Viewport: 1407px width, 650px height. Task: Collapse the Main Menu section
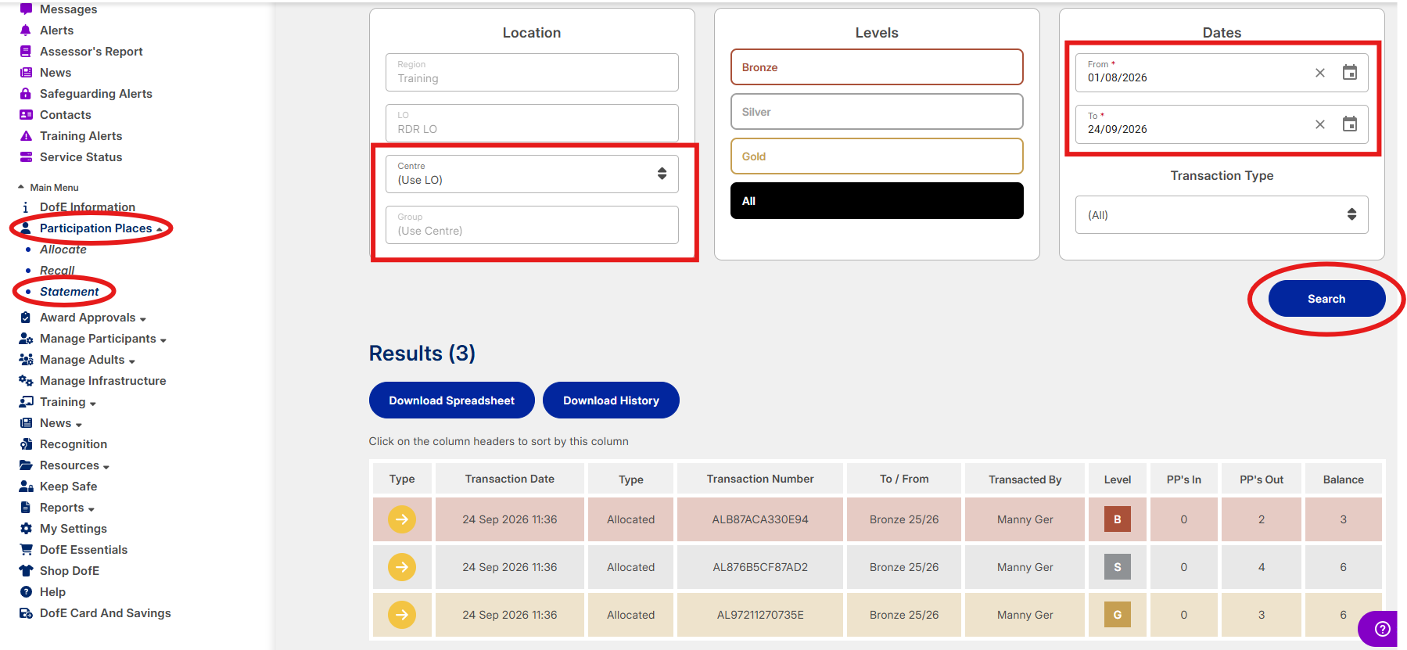pyautogui.click(x=48, y=188)
